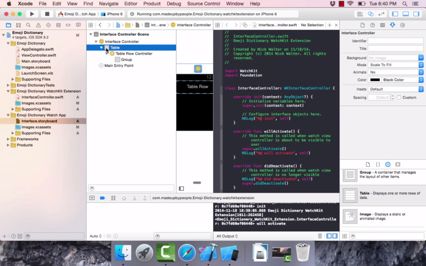The width and height of the screenshot is (426, 266).
Task: Toggle the Debug area visibility
Action: pos(406,14)
